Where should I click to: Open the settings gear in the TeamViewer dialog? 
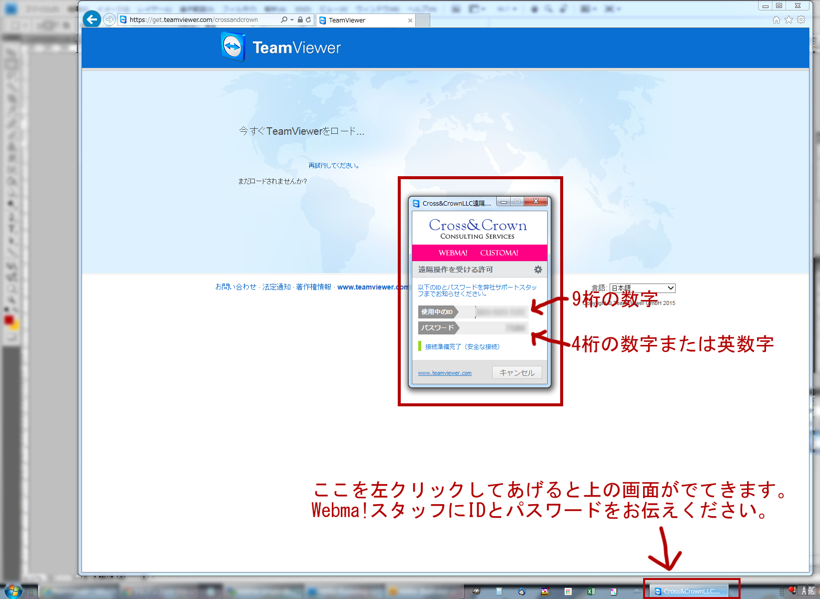[x=538, y=270]
